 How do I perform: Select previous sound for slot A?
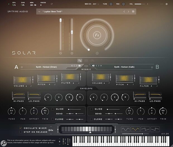pos(74,66)
